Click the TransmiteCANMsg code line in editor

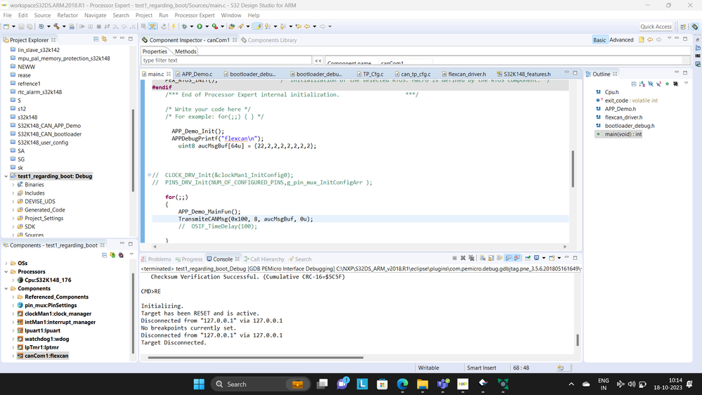245,219
